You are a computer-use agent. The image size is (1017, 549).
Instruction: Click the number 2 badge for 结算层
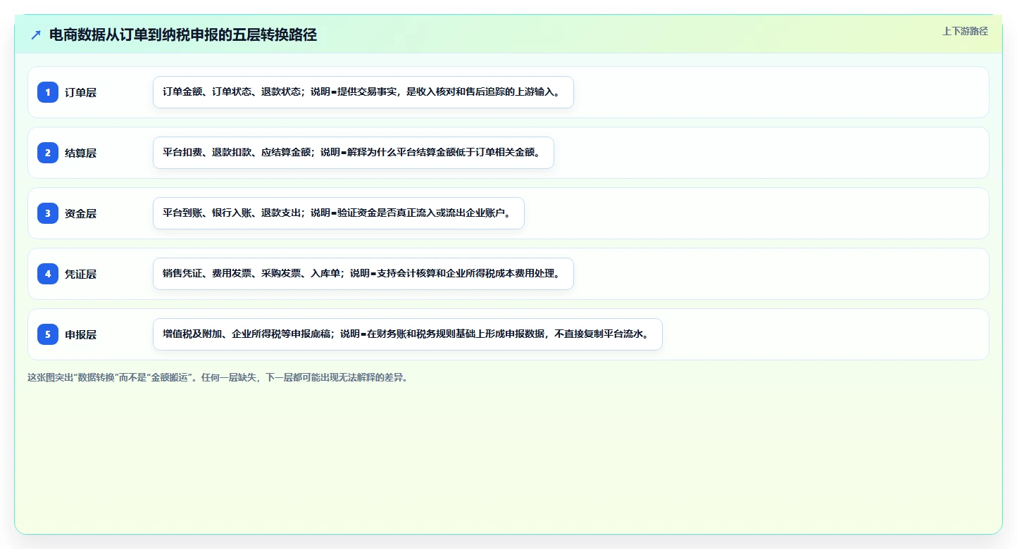48,153
